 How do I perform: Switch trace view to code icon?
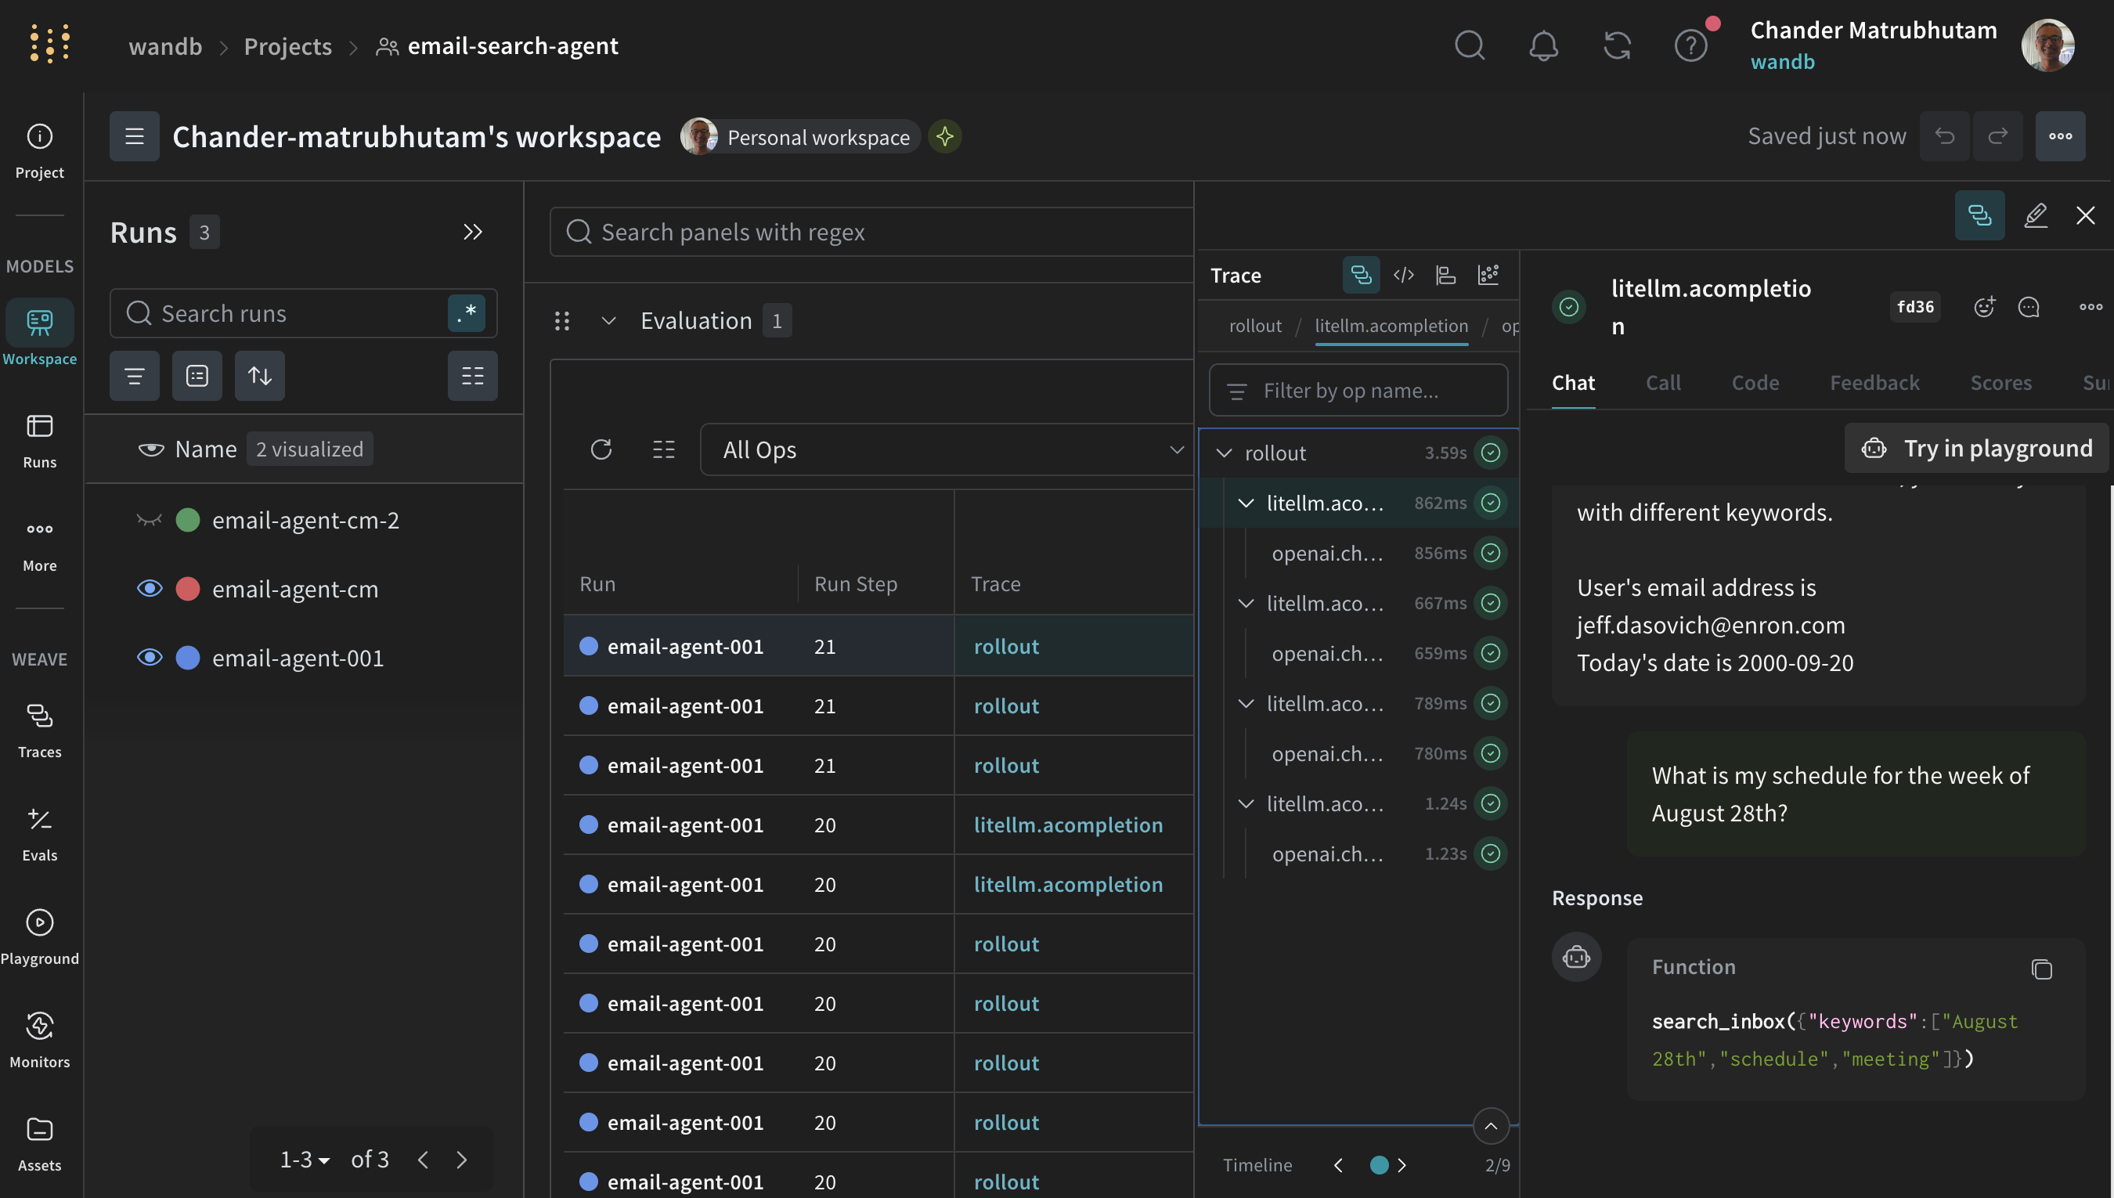pos(1403,275)
